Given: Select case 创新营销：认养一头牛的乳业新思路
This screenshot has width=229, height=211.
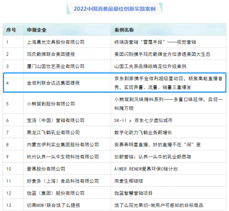Looking at the screenshot, I should coord(153,157).
